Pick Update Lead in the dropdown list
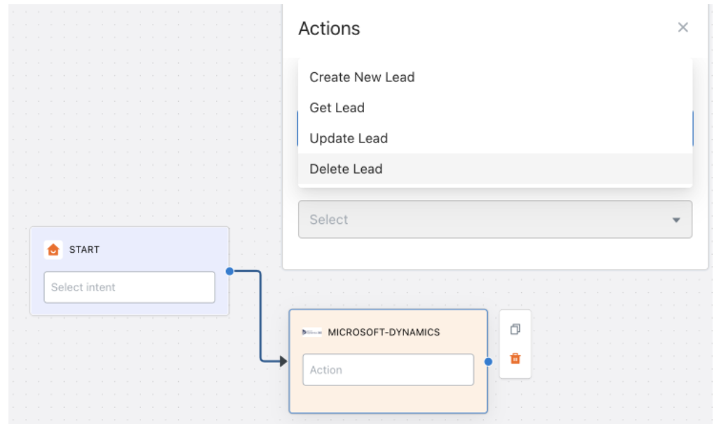This screenshot has height=424, width=714. point(349,138)
